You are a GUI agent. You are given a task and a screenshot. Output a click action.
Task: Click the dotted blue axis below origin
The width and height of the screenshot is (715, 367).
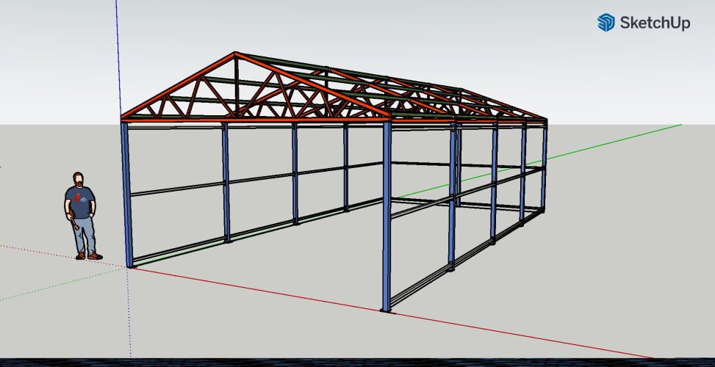click(x=129, y=316)
